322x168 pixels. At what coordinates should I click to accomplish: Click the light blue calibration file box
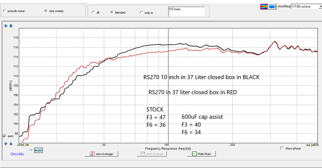coord(38,150)
